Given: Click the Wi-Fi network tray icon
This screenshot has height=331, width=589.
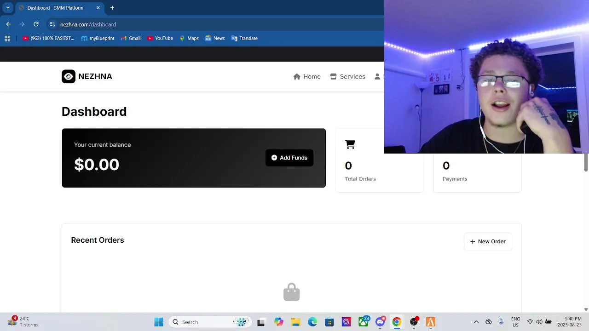Looking at the screenshot, I should [530, 322].
